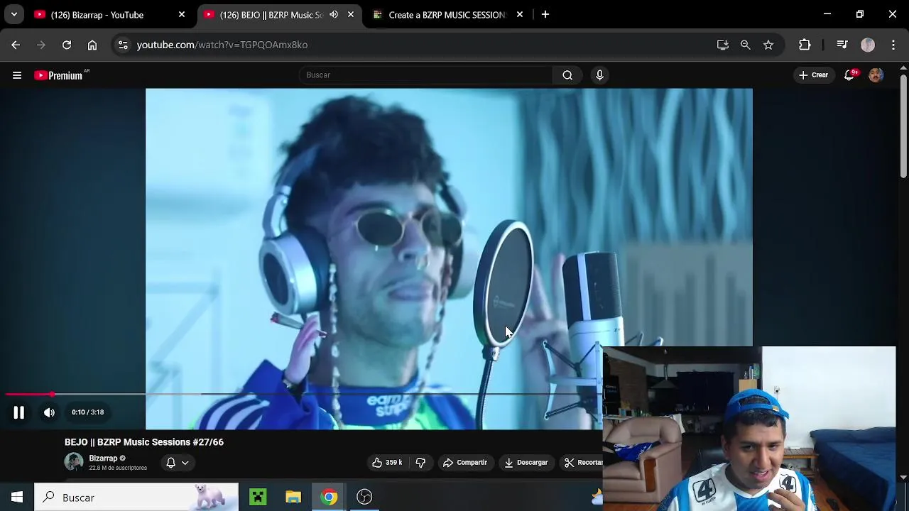
Task: Open the Chrome extensions puzzle icon
Action: pos(805,45)
